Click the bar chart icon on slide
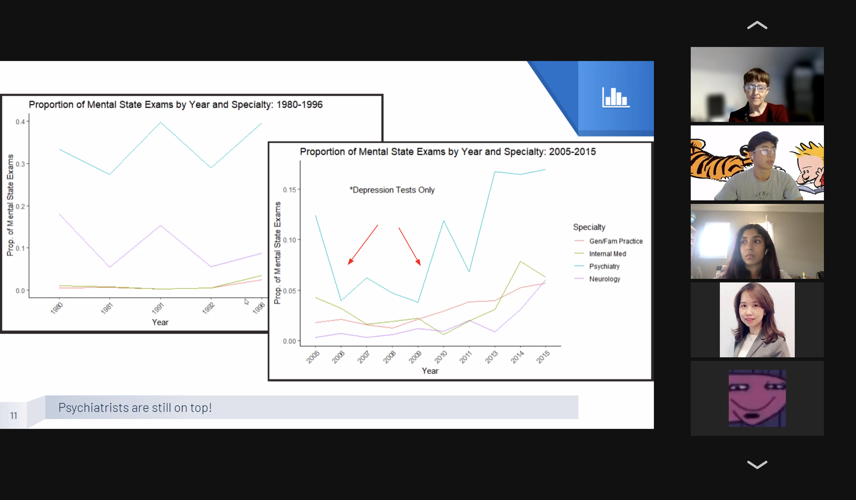 pos(616,98)
